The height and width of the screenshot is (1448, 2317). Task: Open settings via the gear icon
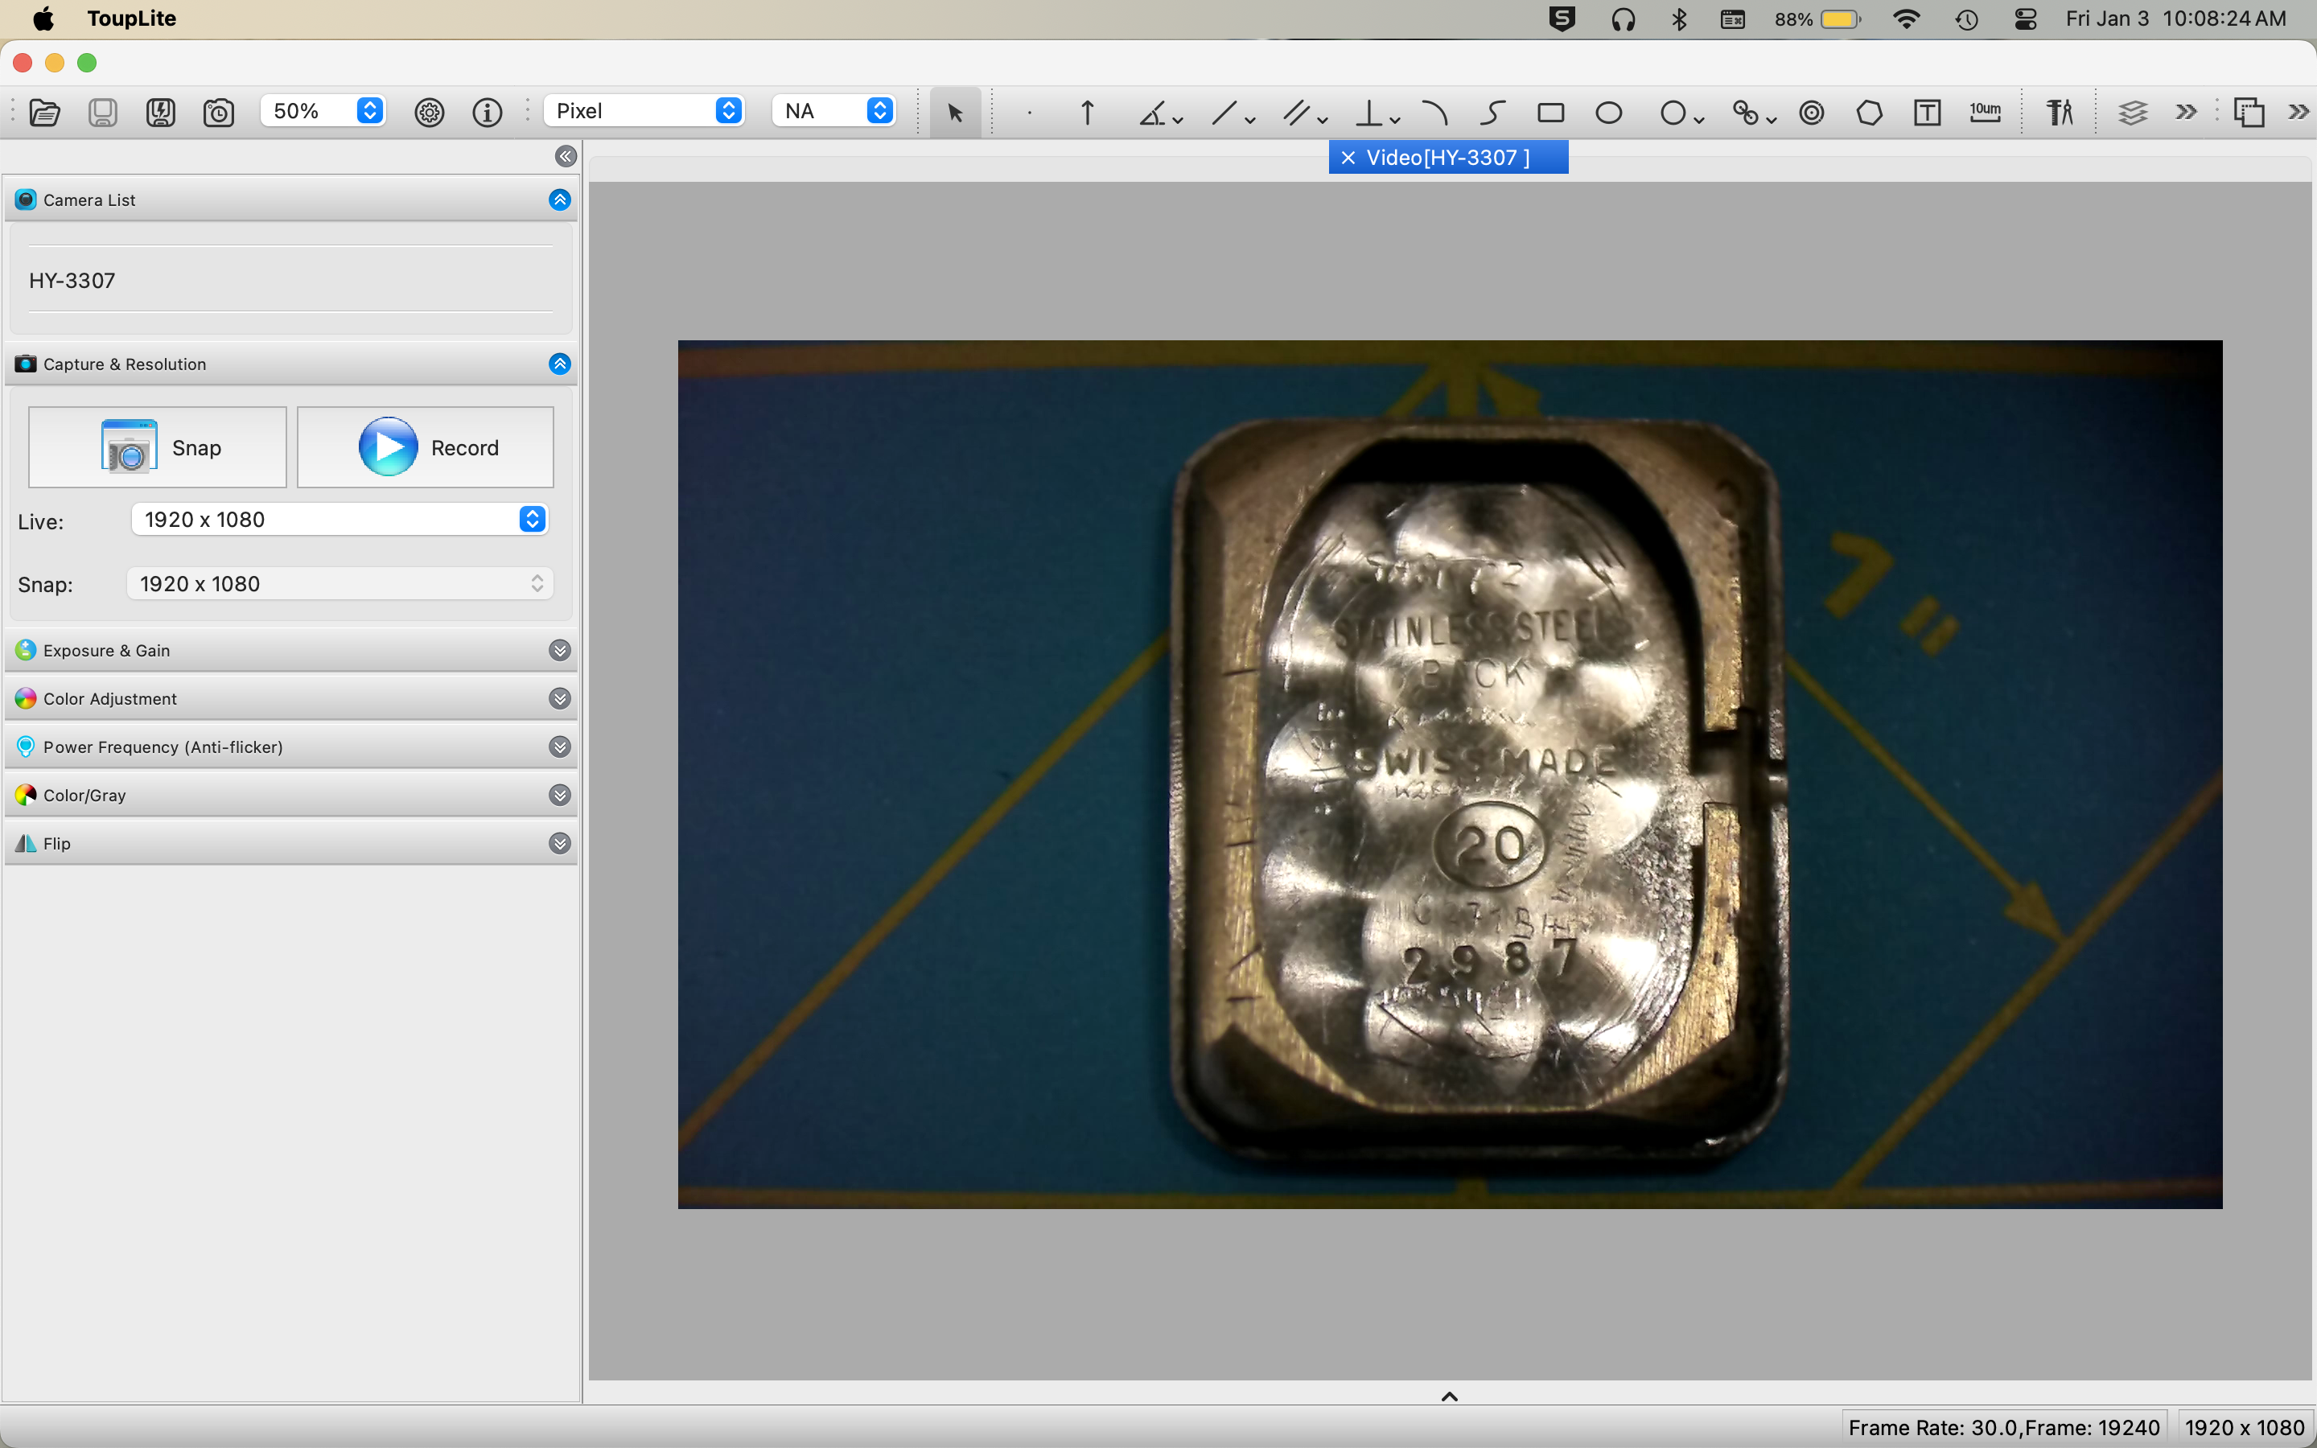coord(429,112)
